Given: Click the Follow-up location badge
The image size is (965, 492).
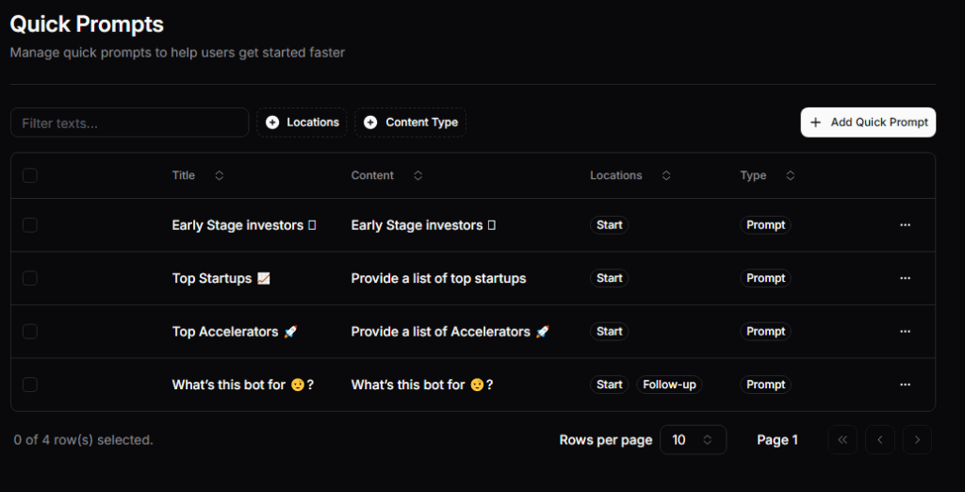Looking at the screenshot, I should [669, 385].
